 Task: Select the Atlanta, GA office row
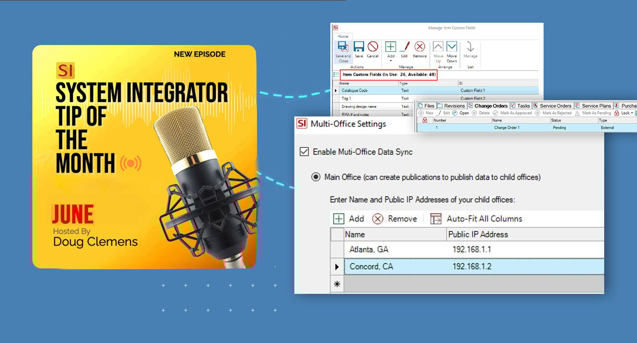(x=467, y=249)
